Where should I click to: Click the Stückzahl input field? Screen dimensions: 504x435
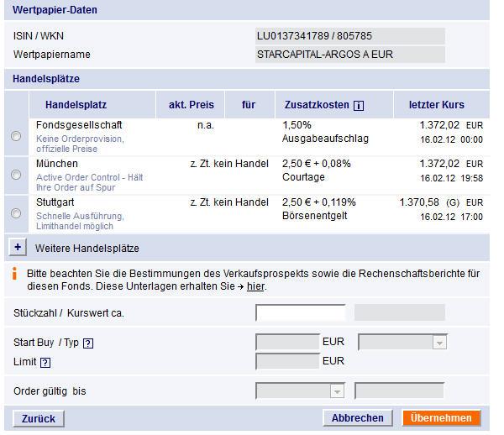tap(300, 313)
